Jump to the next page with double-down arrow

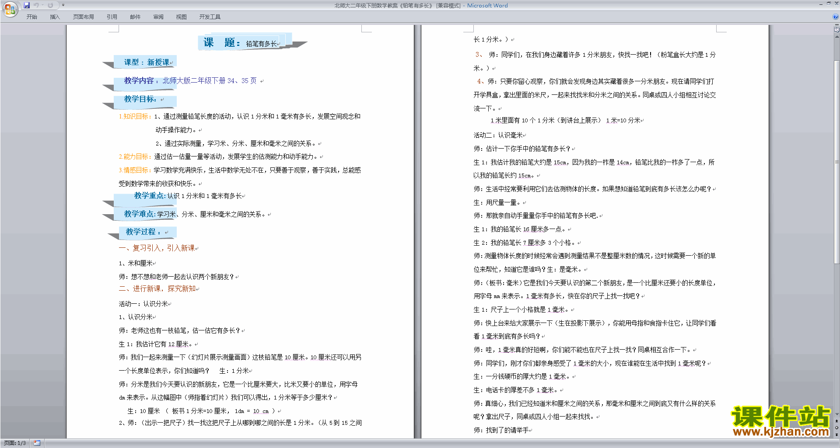tap(837, 434)
